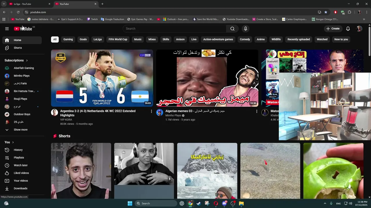371x208 pixels.
Task: Open Chrome three-dot menu
Action: (367, 12)
